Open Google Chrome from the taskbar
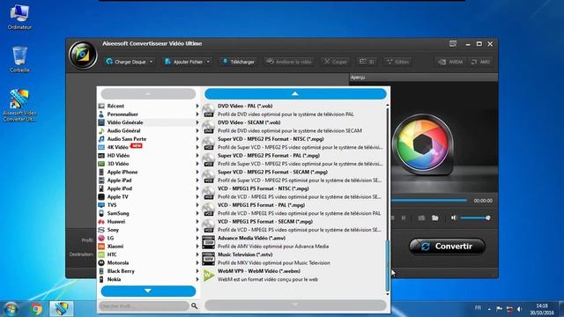The width and height of the screenshot is (564, 317). pos(36,309)
